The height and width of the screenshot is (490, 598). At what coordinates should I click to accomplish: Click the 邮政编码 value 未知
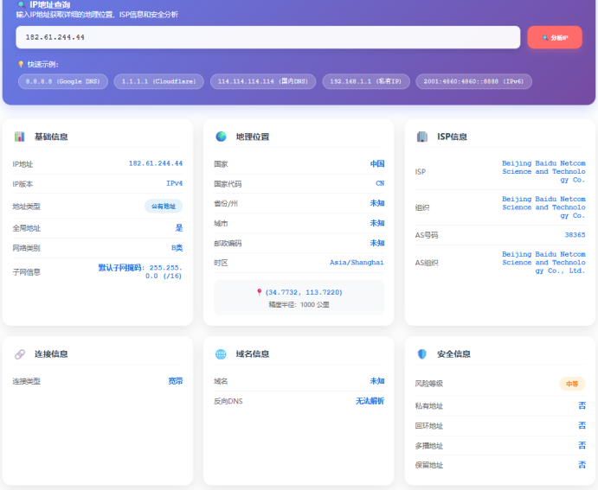point(377,243)
